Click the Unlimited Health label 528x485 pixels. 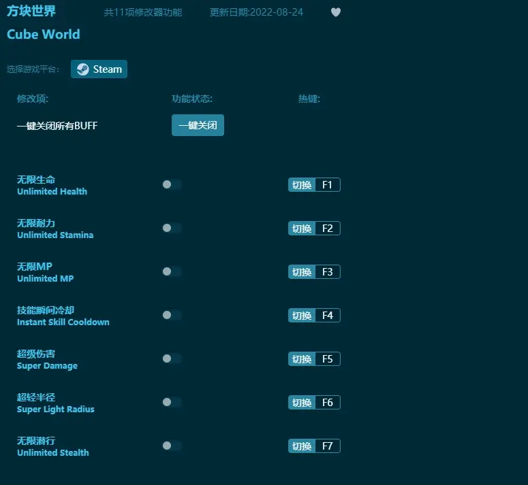coord(52,191)
